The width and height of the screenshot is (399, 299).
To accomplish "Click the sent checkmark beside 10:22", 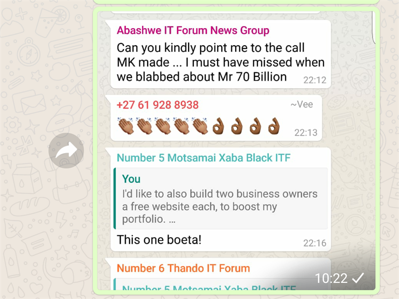I will (x=358, y=278).
